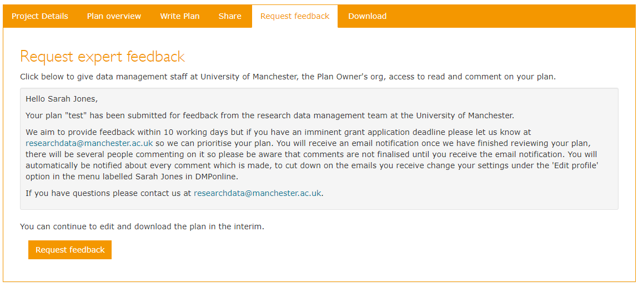Open the Download tab

click(367, 16)
